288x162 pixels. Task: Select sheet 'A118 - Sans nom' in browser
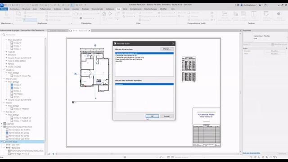coord(13,148)
